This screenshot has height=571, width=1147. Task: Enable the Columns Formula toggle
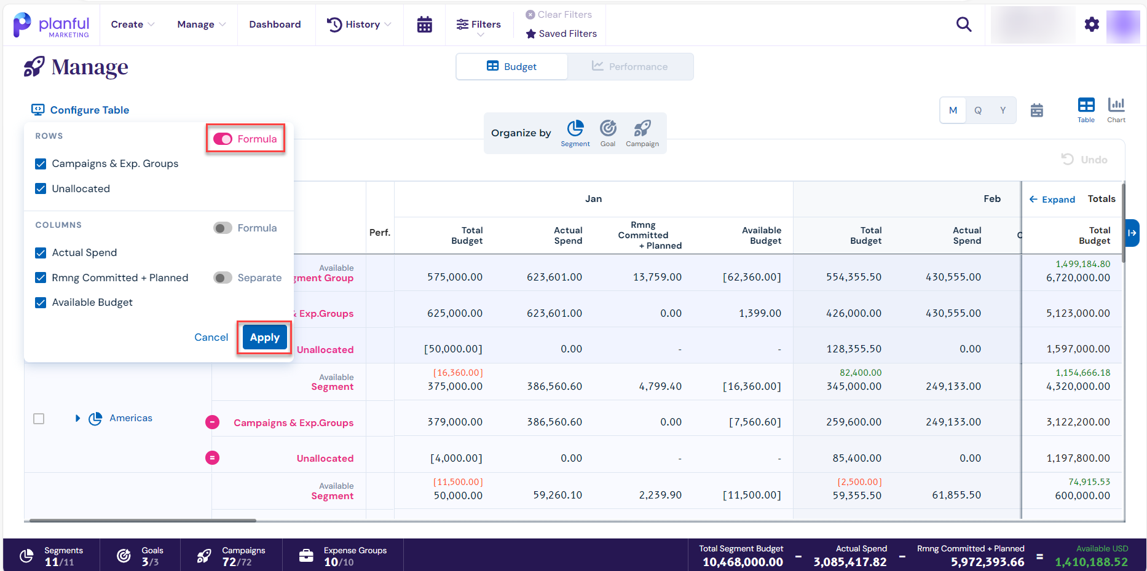pyautogui.click(x=223, y=228)
